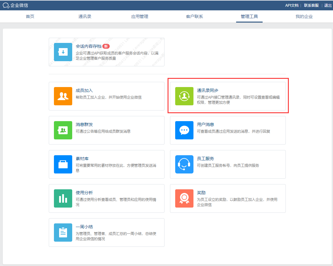
Task: Open the 我的企业 tab
Action: (304, 16)
